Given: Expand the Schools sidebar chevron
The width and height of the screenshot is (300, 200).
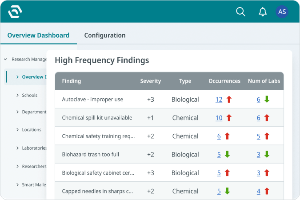Looking at the screenshot, I should 17,95.
